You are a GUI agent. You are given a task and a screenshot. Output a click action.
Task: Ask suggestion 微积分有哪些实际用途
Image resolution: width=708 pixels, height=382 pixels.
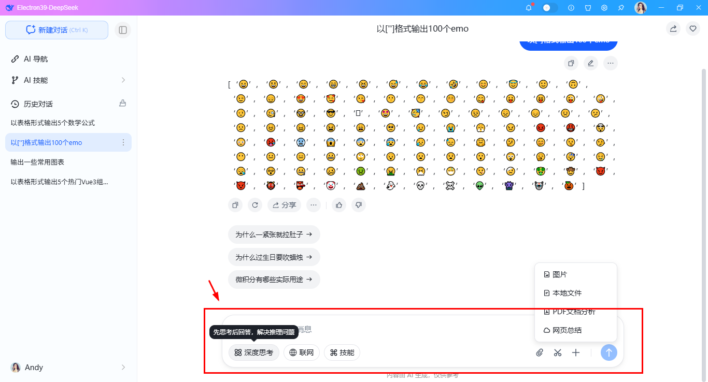(x=274, y=280)
